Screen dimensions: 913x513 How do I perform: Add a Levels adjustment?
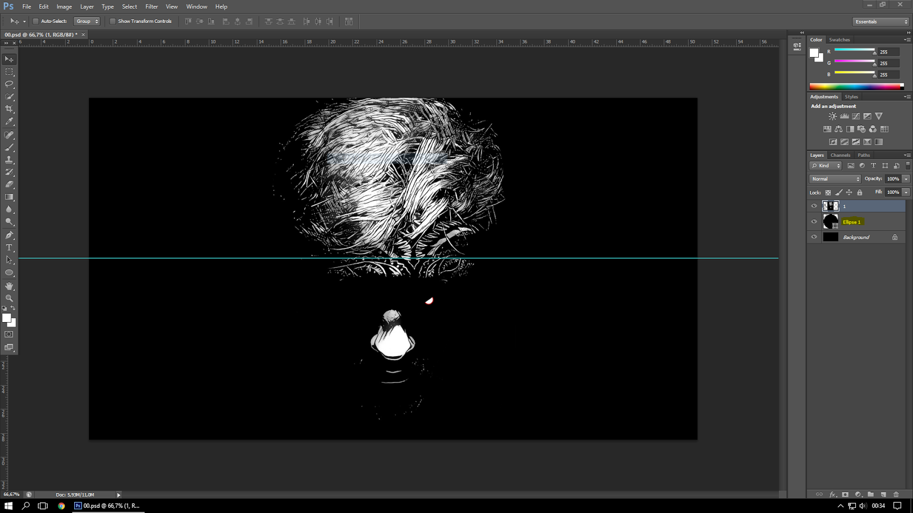click(845, 116)
